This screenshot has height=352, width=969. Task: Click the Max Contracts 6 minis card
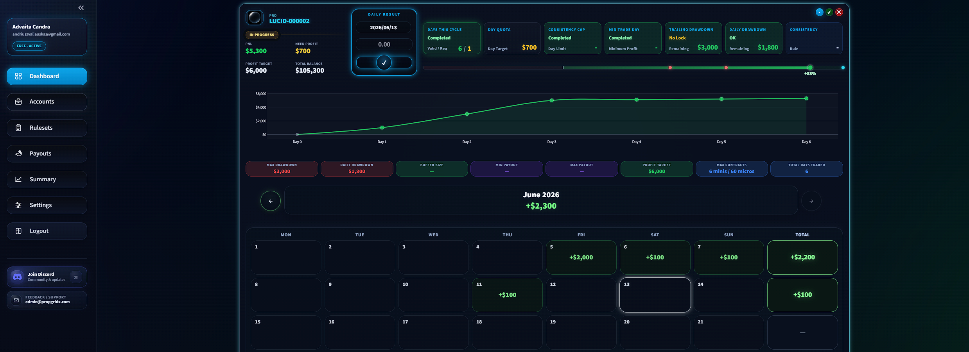tap(732, 169)
